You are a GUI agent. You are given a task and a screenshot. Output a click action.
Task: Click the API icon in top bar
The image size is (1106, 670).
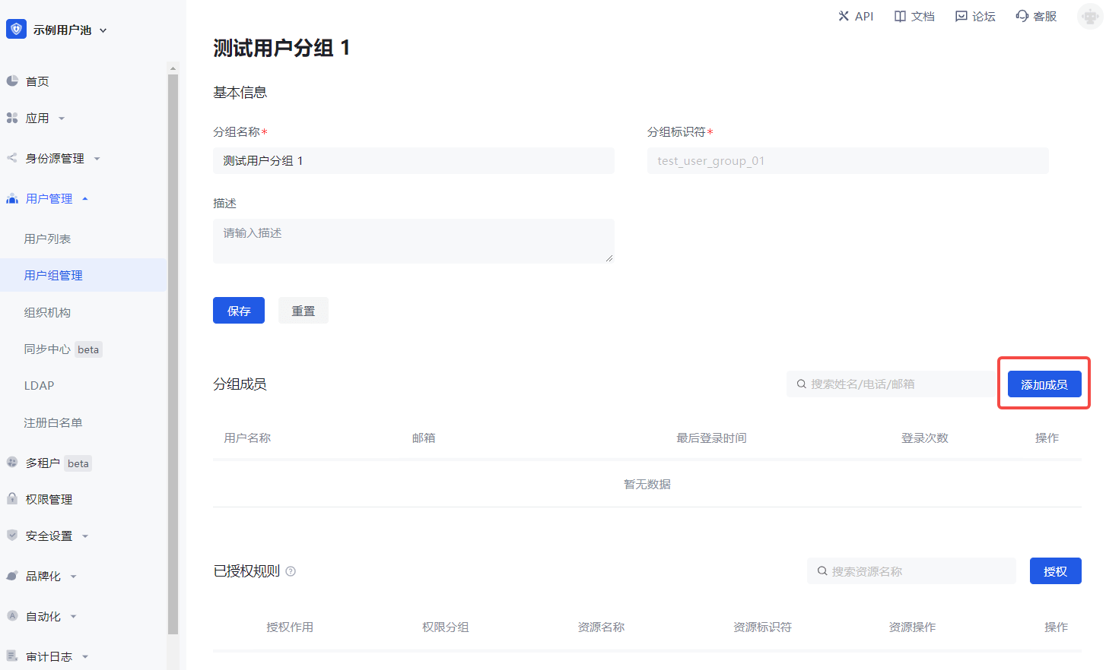click(844, 16)
